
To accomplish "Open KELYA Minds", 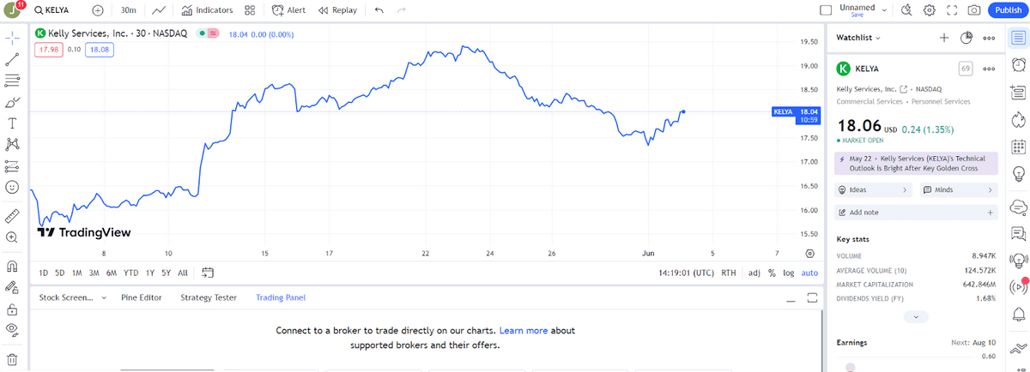I will pyautogui.click(x=959, y=189).
